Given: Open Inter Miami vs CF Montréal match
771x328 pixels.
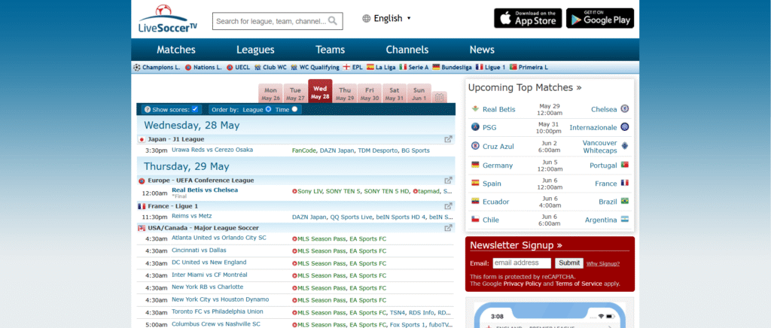Looking at the screenshot, I should point(209,275).
